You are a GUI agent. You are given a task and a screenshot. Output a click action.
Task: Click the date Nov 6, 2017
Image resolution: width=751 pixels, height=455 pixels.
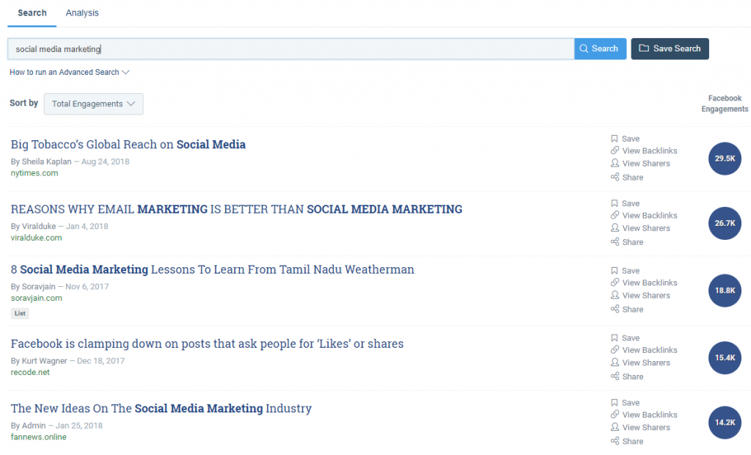coord(87,287)
